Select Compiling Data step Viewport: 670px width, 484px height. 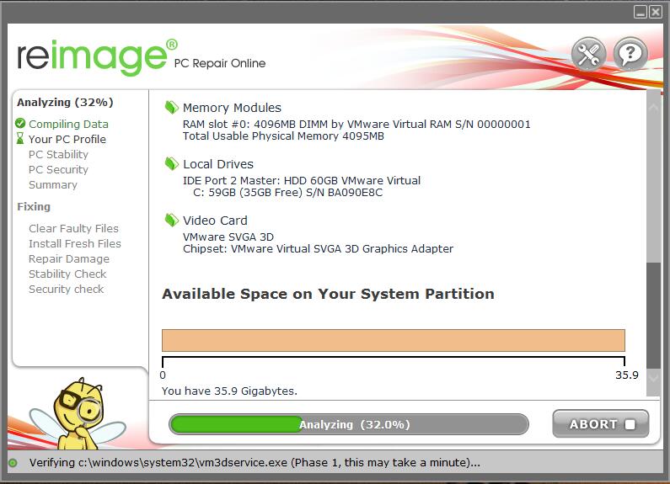[68, 125]
